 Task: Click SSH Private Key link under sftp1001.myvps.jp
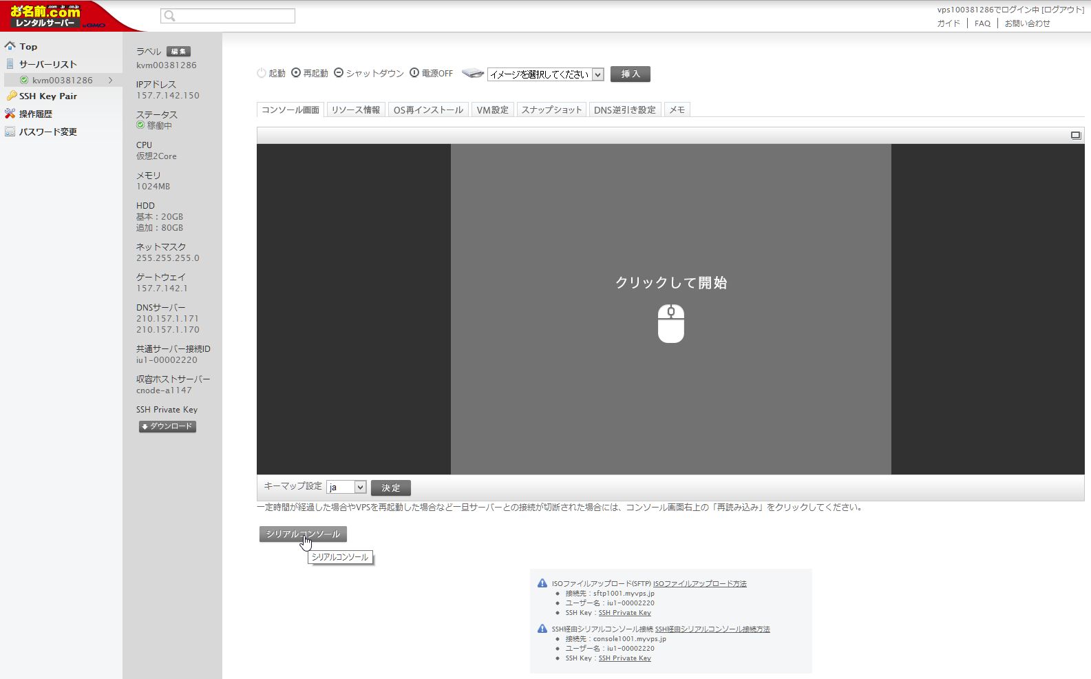pyautogui.click(x=624, y=613)
